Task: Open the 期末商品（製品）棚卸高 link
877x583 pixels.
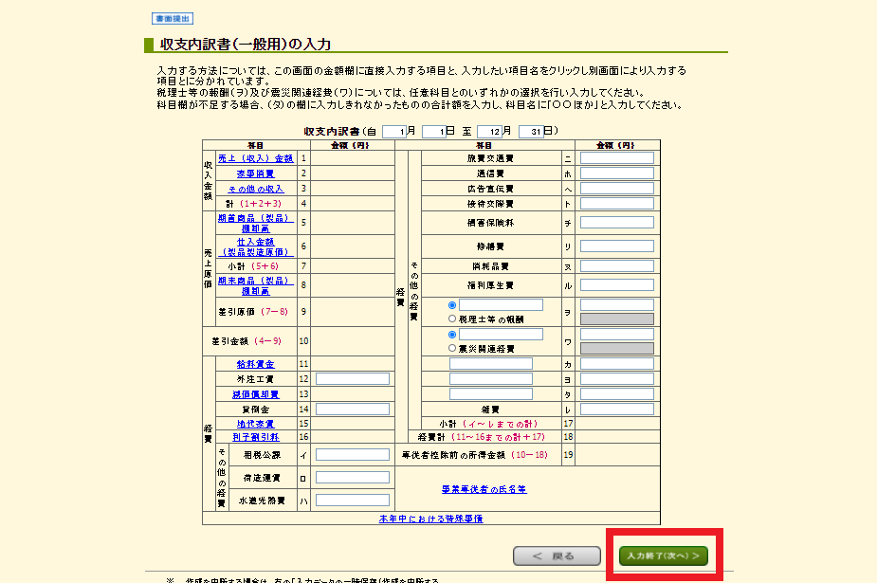Action: (x=256, y=285)
